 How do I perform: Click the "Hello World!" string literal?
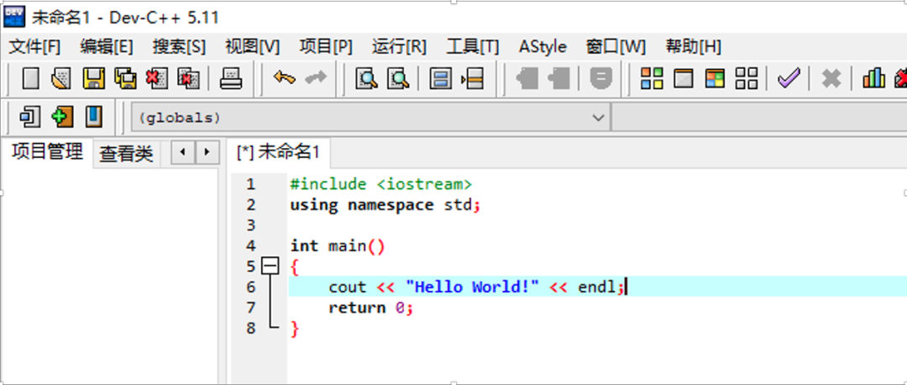pos(472,287)
